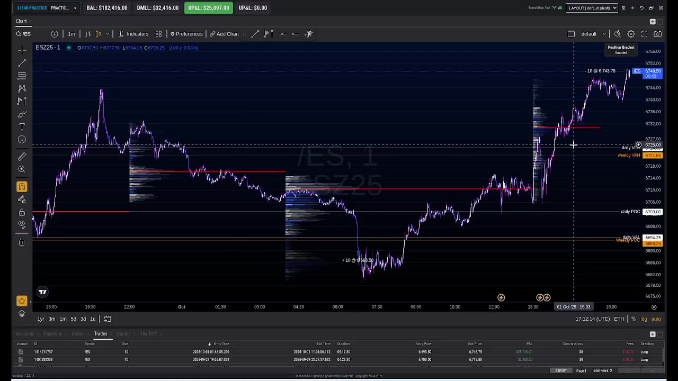Take a chart snapshot with camera icon

pos(657,34)
